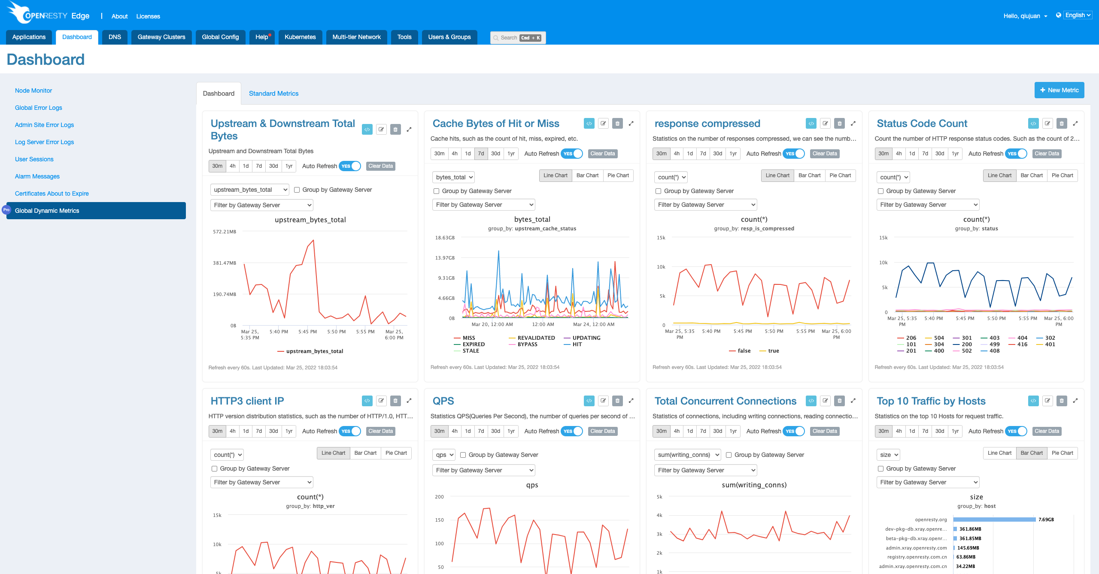1099x574 pixels.
Task: Open embed code for Cache Bytes of Hit or Miss
Action: [589, 124]
